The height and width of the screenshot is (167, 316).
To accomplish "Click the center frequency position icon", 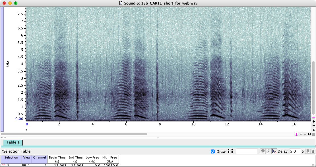I will click(313, 117).
